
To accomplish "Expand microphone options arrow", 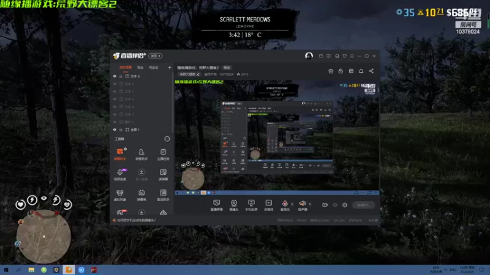I will (292, 204).
